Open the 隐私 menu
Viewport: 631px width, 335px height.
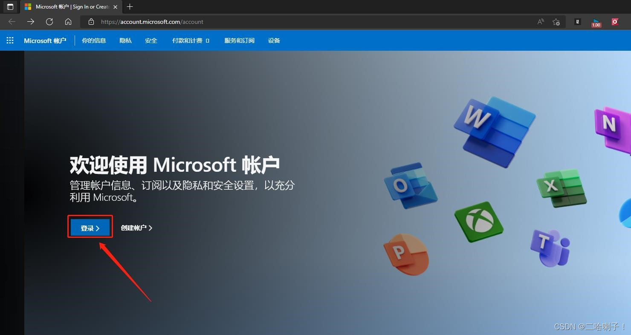(125, 40)
